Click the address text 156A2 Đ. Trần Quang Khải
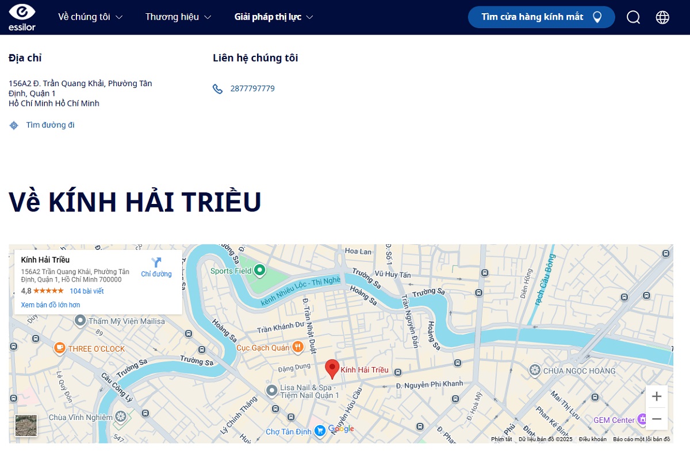The width and height of the screenshot is (690, 451). pos(80,93)
